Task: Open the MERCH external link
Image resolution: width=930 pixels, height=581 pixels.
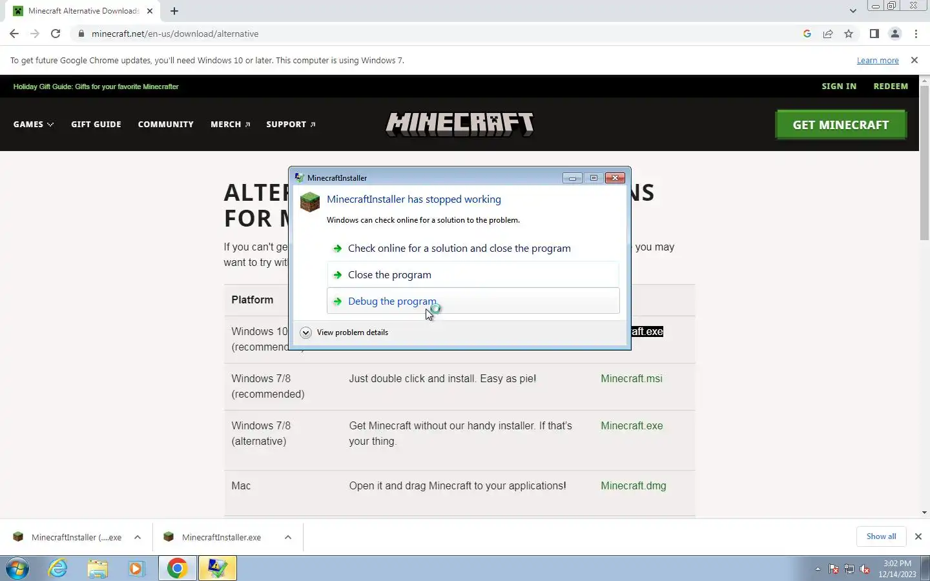Action: click(x=231, y=124)
